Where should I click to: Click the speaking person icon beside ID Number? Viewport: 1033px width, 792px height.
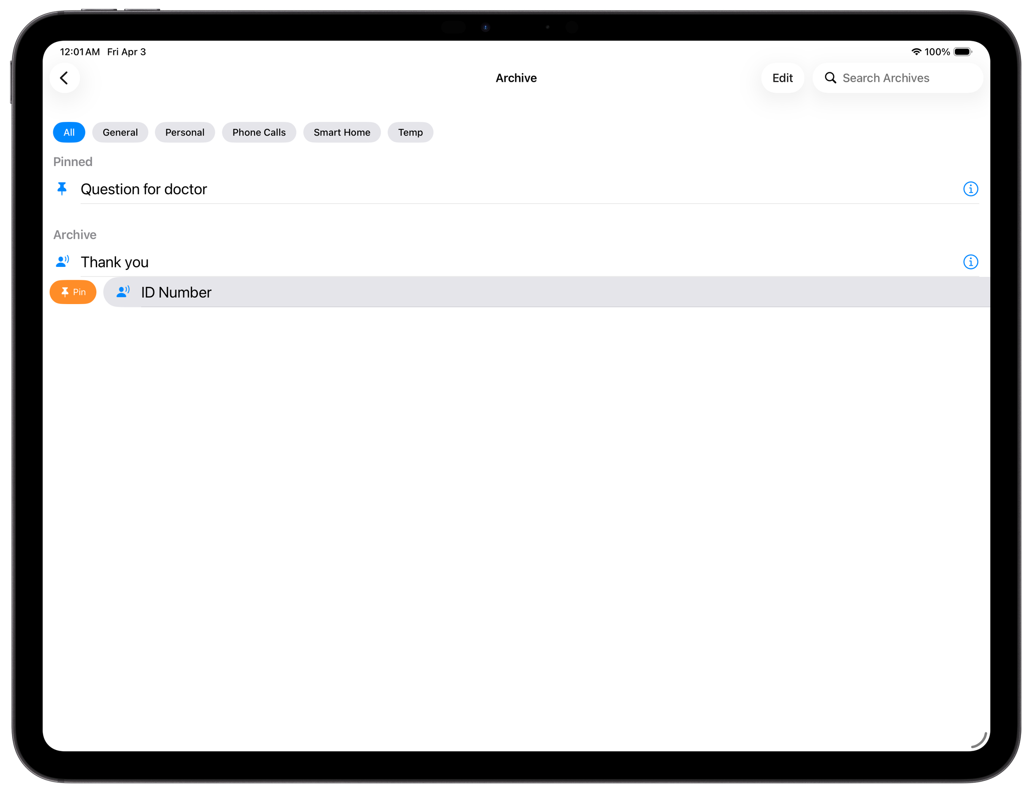(123, 292)
